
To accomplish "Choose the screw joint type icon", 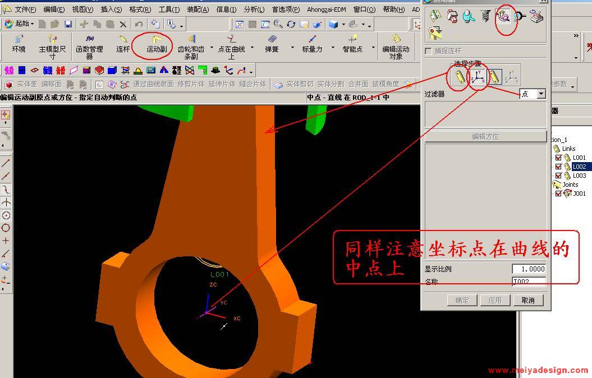I will (x=485, y=17).
